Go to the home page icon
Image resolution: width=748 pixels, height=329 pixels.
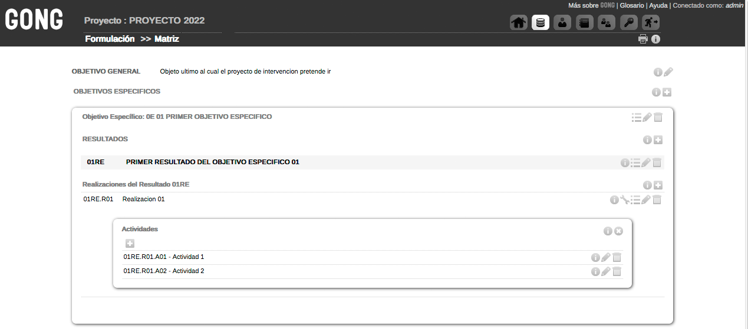tap(519, 23)
